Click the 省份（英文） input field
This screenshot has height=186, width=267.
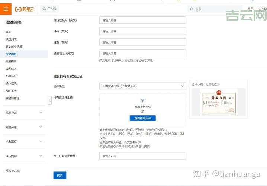tap(142, 31)
